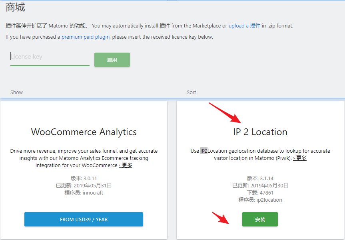Click 更多 link under IP 2 Location description

(300, 158)
